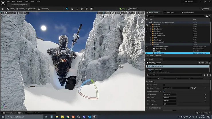This screenshot has width=212, height=119.
Task: Click the save current level icon
Action: (x=2, y=9)
